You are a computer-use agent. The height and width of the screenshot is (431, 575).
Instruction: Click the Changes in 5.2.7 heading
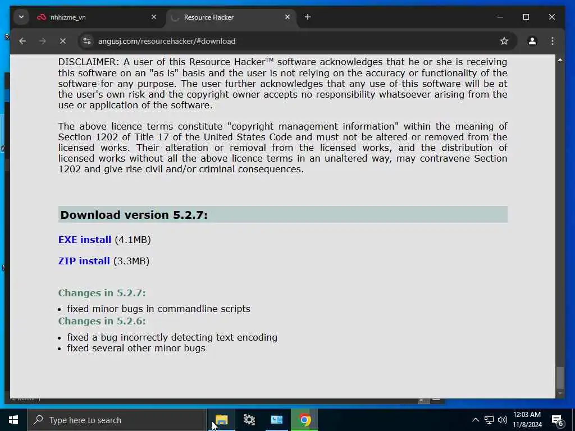tap(102, 293)
